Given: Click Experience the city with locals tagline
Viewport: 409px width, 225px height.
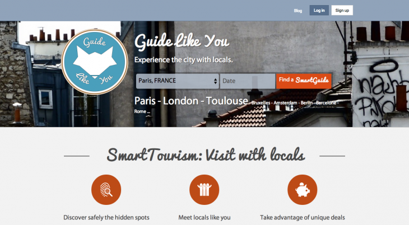Looking at the screenshot, I should click(x=183, y=60).
